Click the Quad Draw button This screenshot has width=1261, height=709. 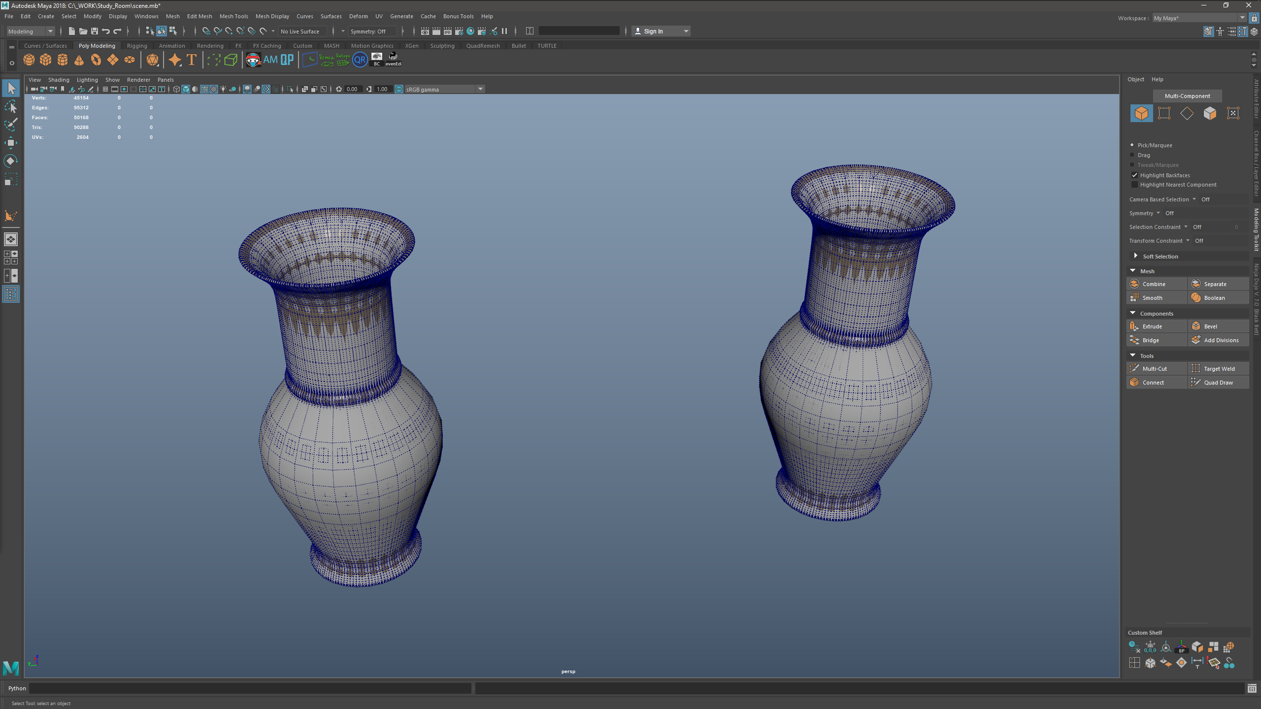point(1219,383)
